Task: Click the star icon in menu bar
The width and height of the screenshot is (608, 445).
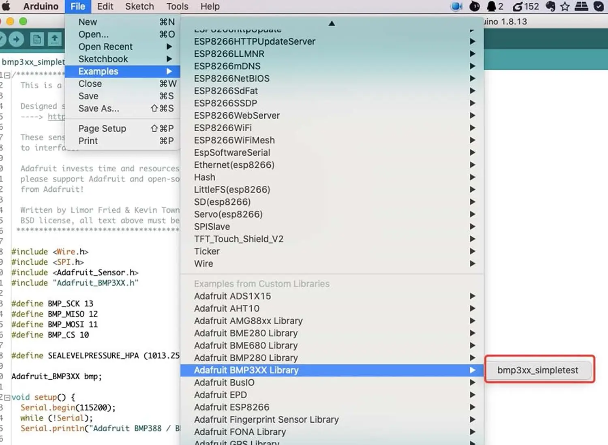Action: tap(565, 6)
